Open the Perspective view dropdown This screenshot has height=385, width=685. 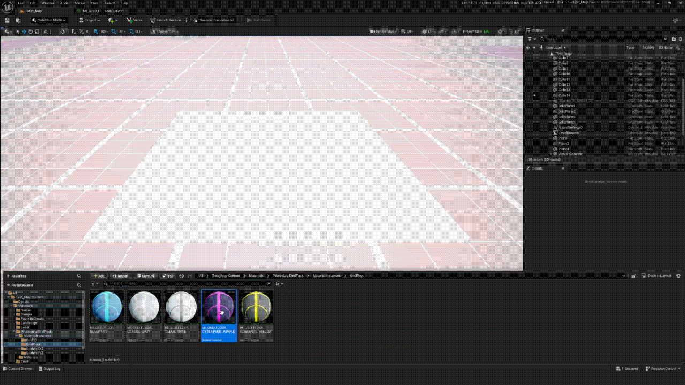(x=383, y=32)
